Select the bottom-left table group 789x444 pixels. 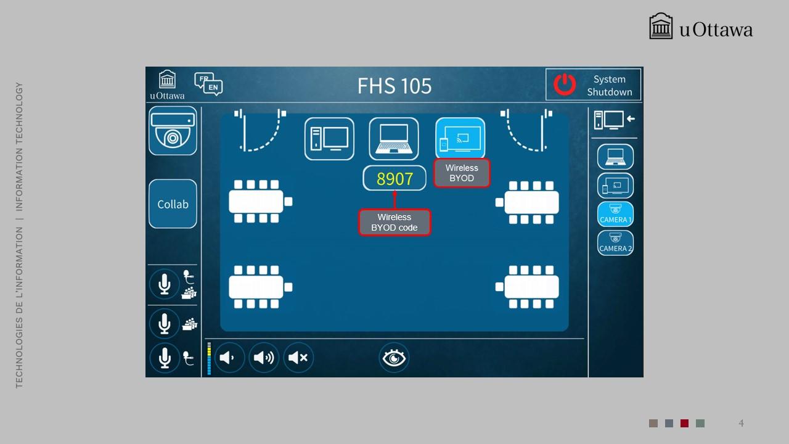(260, 287)
